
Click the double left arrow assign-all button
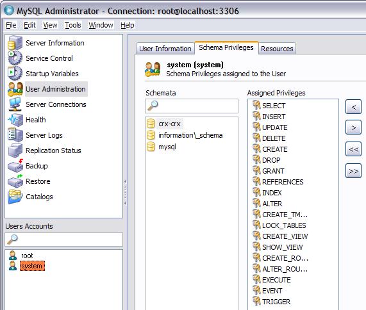click(x=353, y=149)
